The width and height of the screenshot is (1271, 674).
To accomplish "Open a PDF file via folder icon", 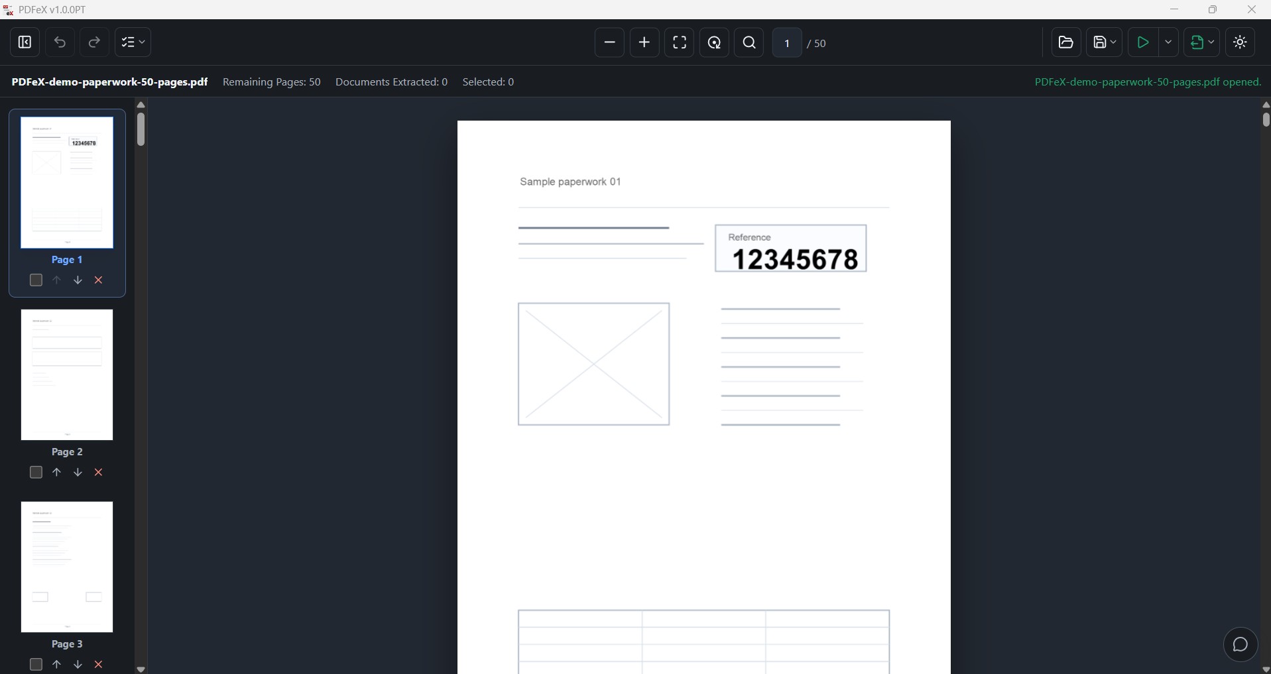I will [x=1066, y=42].
